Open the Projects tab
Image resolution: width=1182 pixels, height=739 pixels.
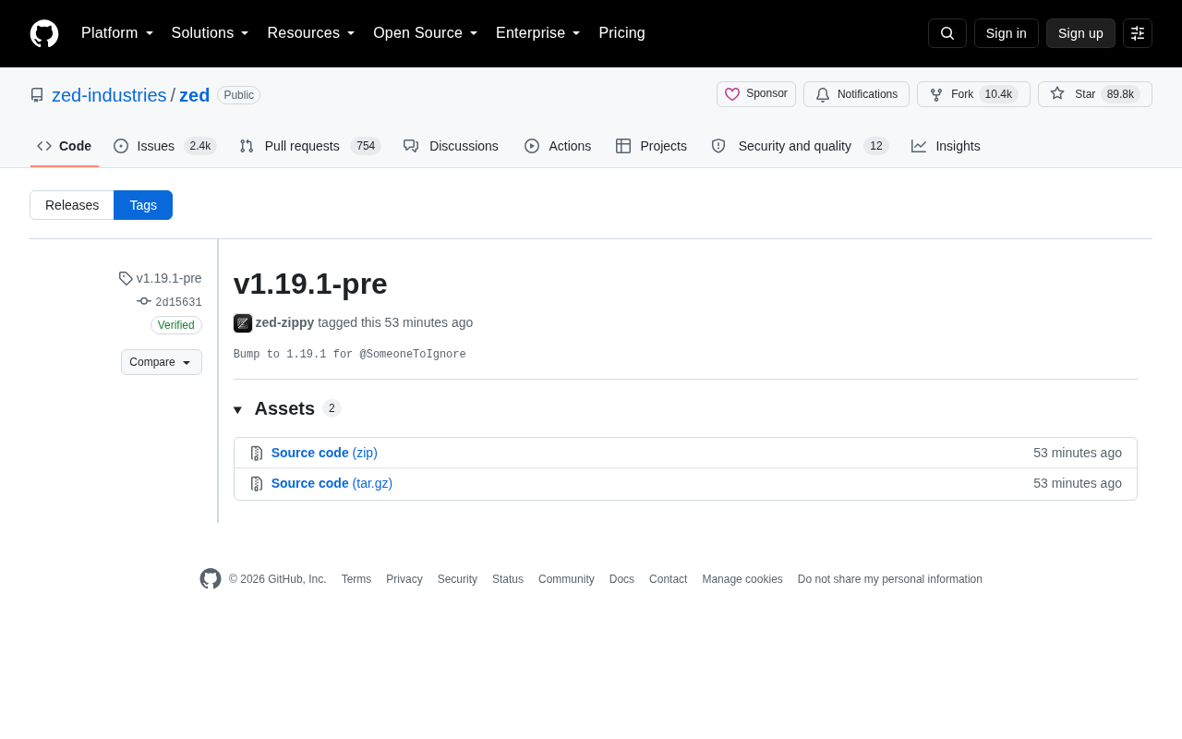pos(651,146)
